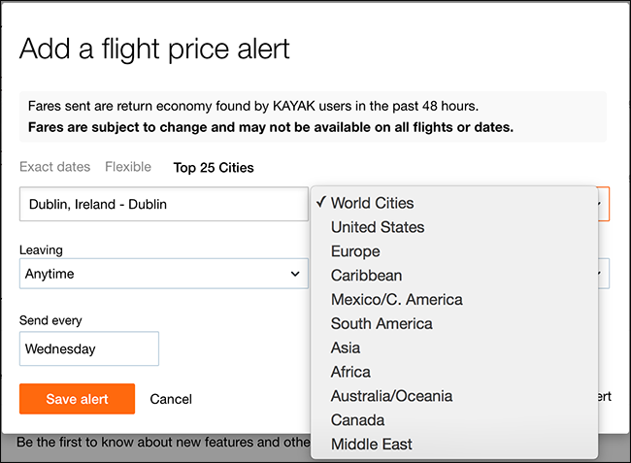This screenshot has width=631, height=463.
Task: Choose Africa as the destination region
Action: 350,372
